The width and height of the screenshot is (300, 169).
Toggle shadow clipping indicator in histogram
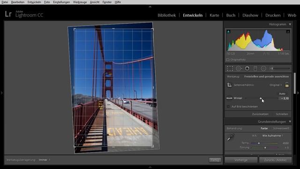(228, 31)
